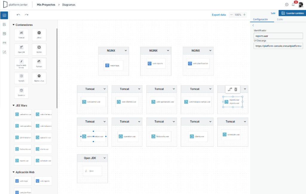
Task: Collapse the Open JDK container
Action: click(x=105, y=158)
